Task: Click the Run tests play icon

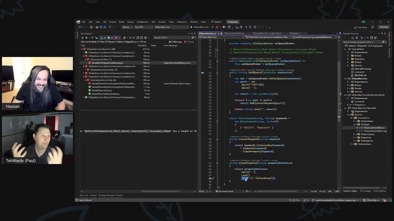Action: (86, 38)
